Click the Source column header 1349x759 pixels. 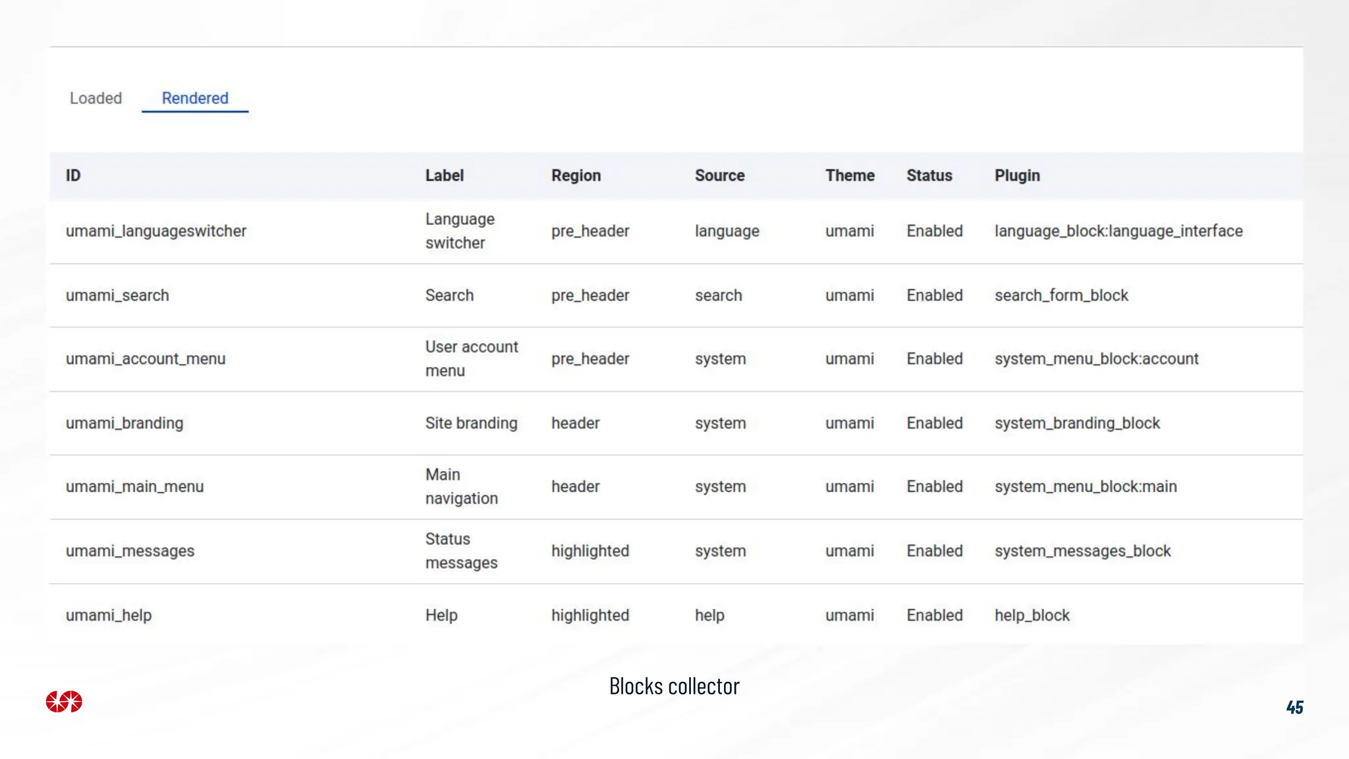tap(719, 176)
